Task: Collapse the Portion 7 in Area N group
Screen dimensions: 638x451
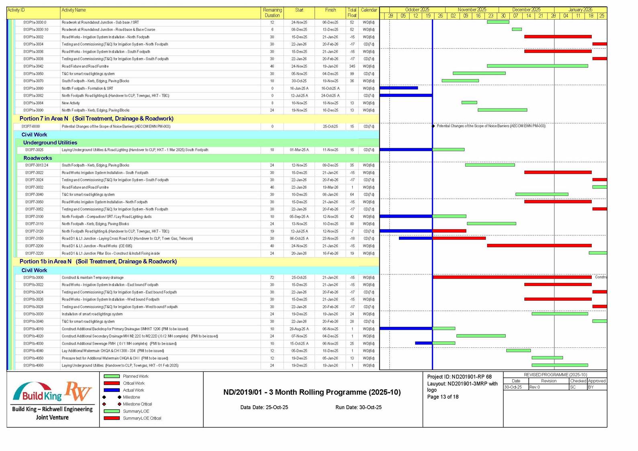Action: [96, 119]
